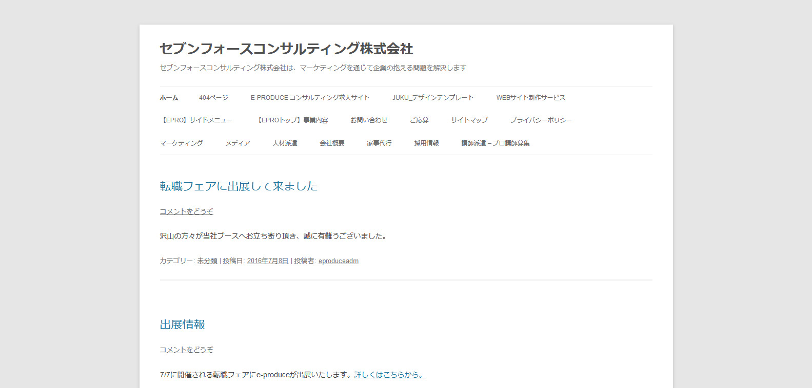Open post 転職フェアに出展して来ました

pyautogui.click(x=239, y=186)
